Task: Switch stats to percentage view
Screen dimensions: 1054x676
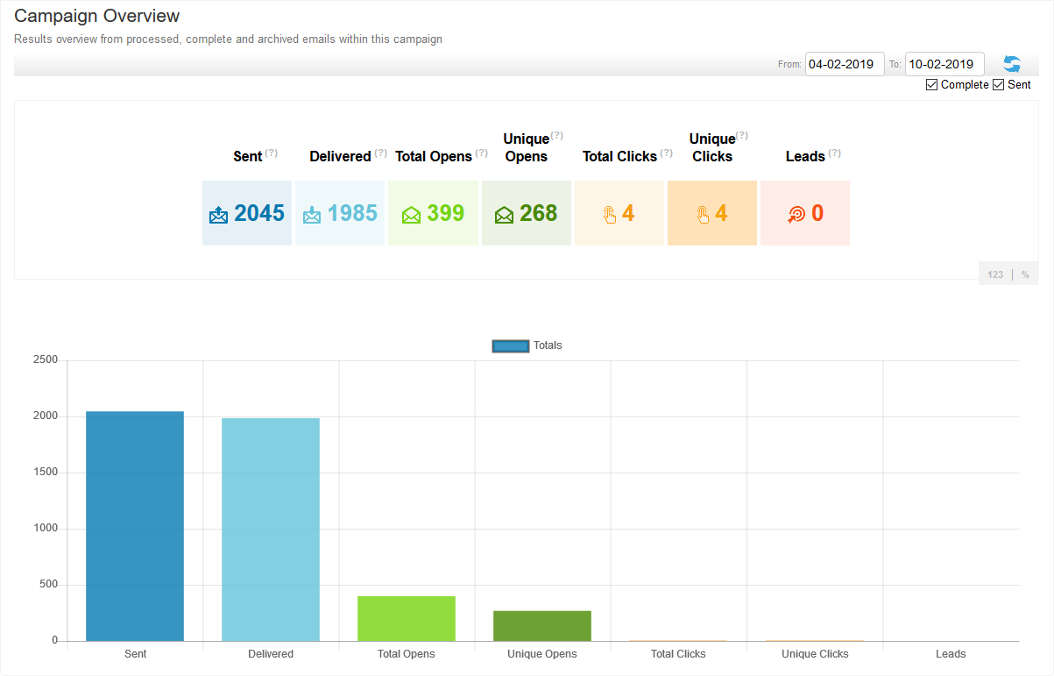Action: coord(1025,274)
